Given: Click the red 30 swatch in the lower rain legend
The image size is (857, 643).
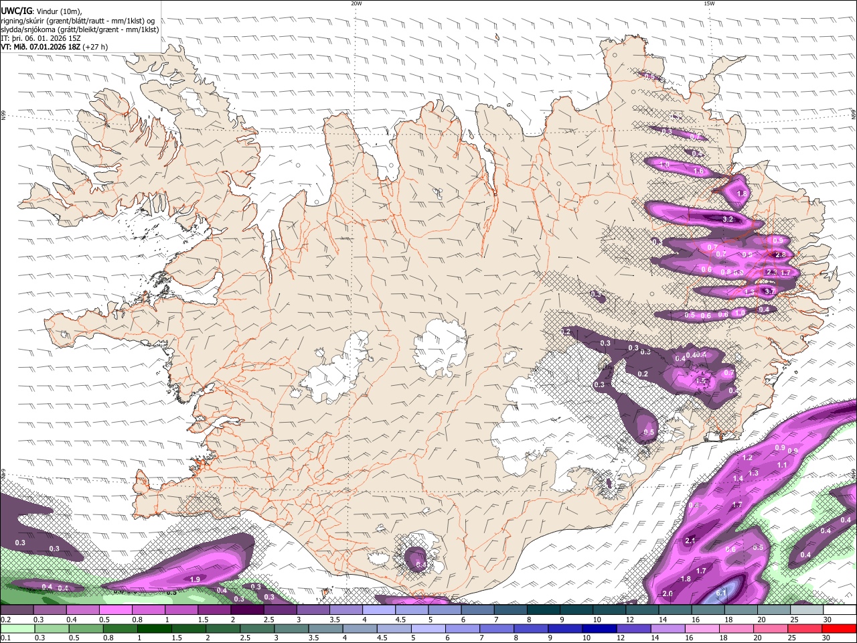Looking at the screenshot, I should [x=840, y=628].
